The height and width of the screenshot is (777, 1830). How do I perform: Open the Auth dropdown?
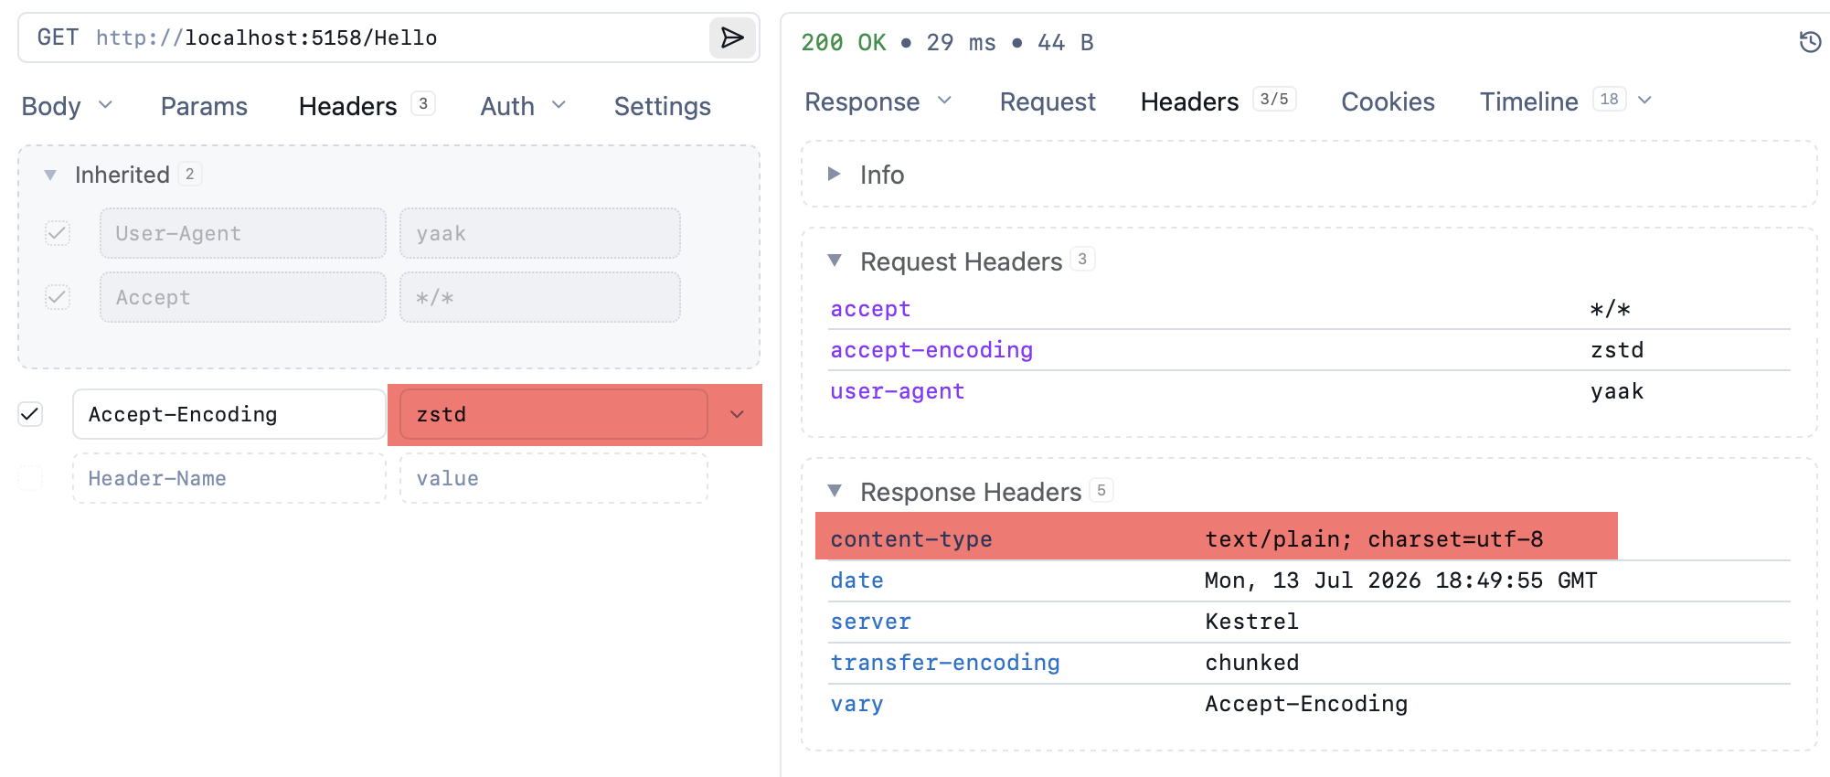(523, 106)
